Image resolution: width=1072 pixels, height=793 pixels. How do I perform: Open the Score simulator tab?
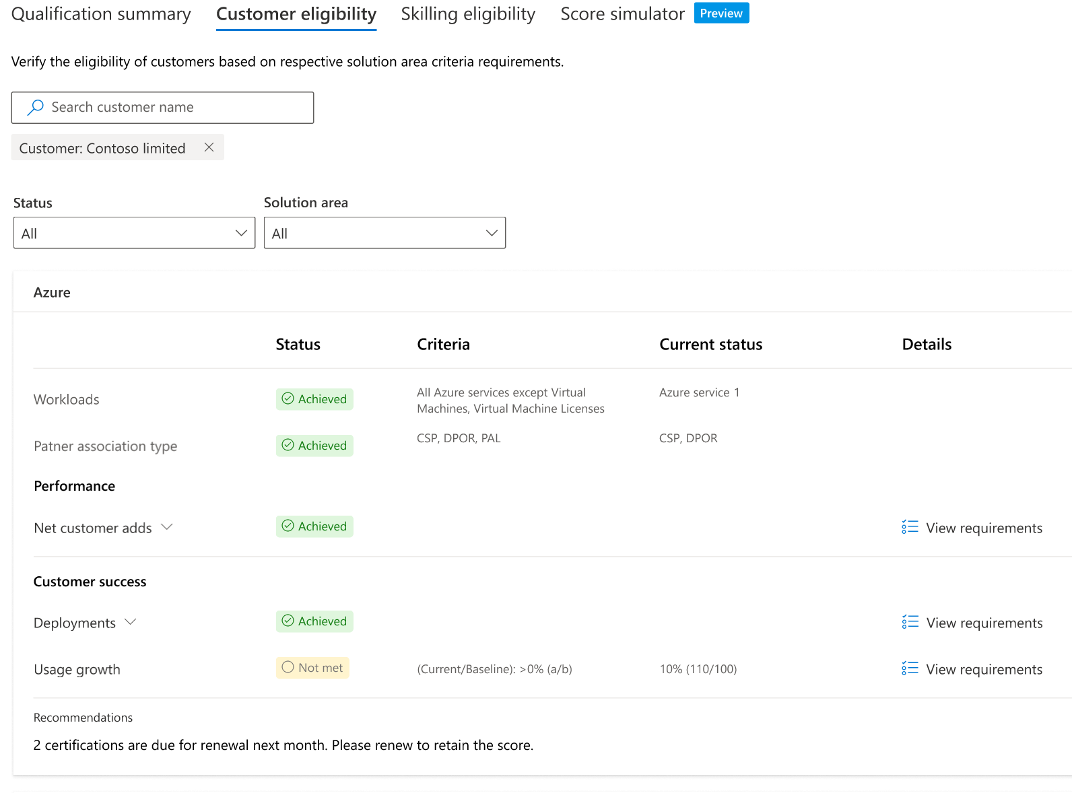622,14
